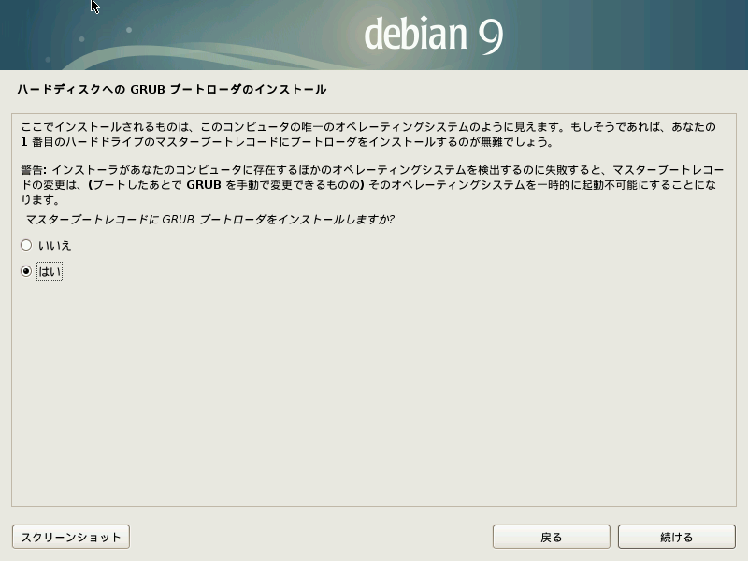
Task: Take a screenshot with スクリーンショット button
Action: click(71, 537)
